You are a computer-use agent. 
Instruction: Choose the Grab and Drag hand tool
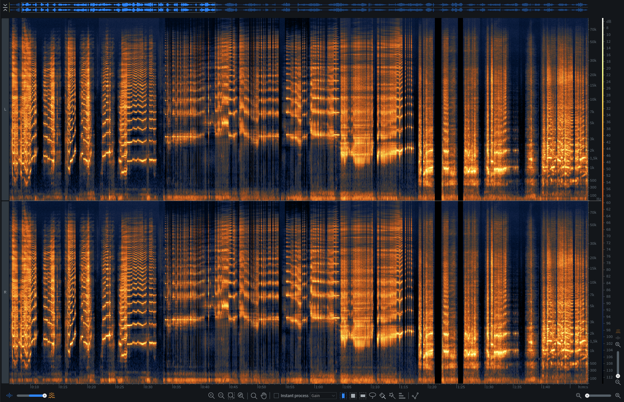(x=264, y=396)
